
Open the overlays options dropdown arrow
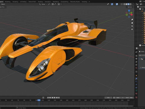pos(119,4)
